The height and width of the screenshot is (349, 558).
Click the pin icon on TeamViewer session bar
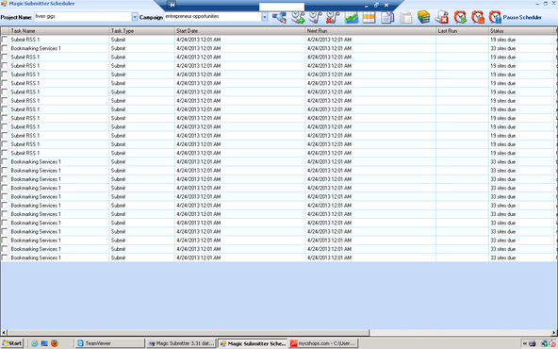[x=172, y=5]
